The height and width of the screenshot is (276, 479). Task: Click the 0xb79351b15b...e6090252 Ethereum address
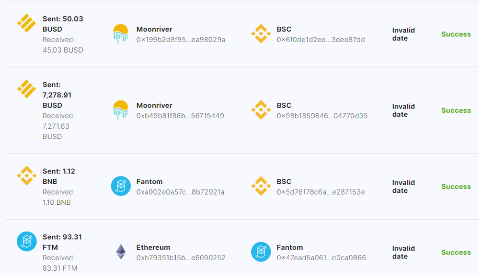tap(180, 257)
